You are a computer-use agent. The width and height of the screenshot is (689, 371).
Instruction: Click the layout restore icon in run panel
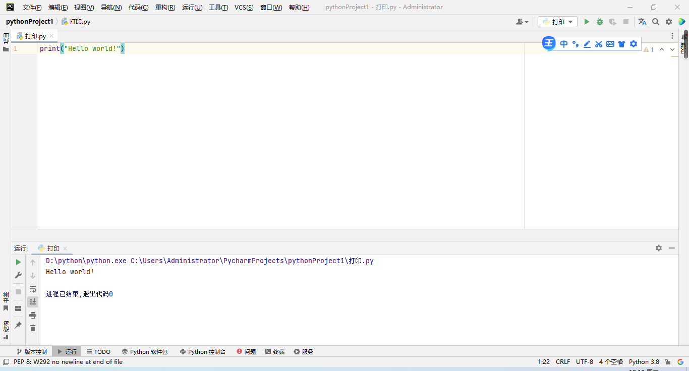click(x=18, y=308)
